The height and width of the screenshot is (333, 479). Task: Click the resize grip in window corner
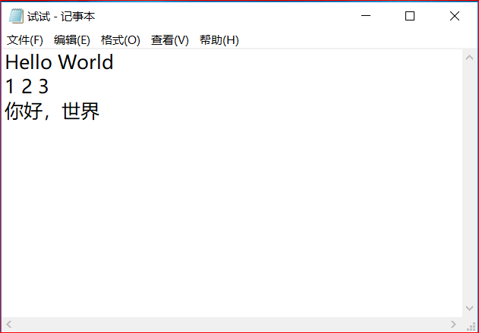coord(471,325)
